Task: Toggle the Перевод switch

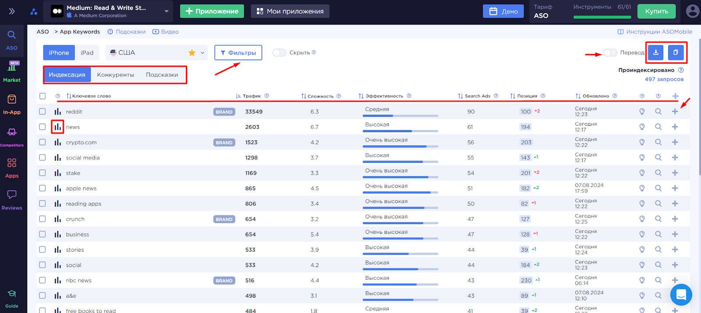Action: click(x=610, y=53)
